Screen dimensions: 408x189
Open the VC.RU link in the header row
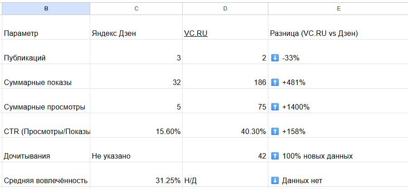196,33
